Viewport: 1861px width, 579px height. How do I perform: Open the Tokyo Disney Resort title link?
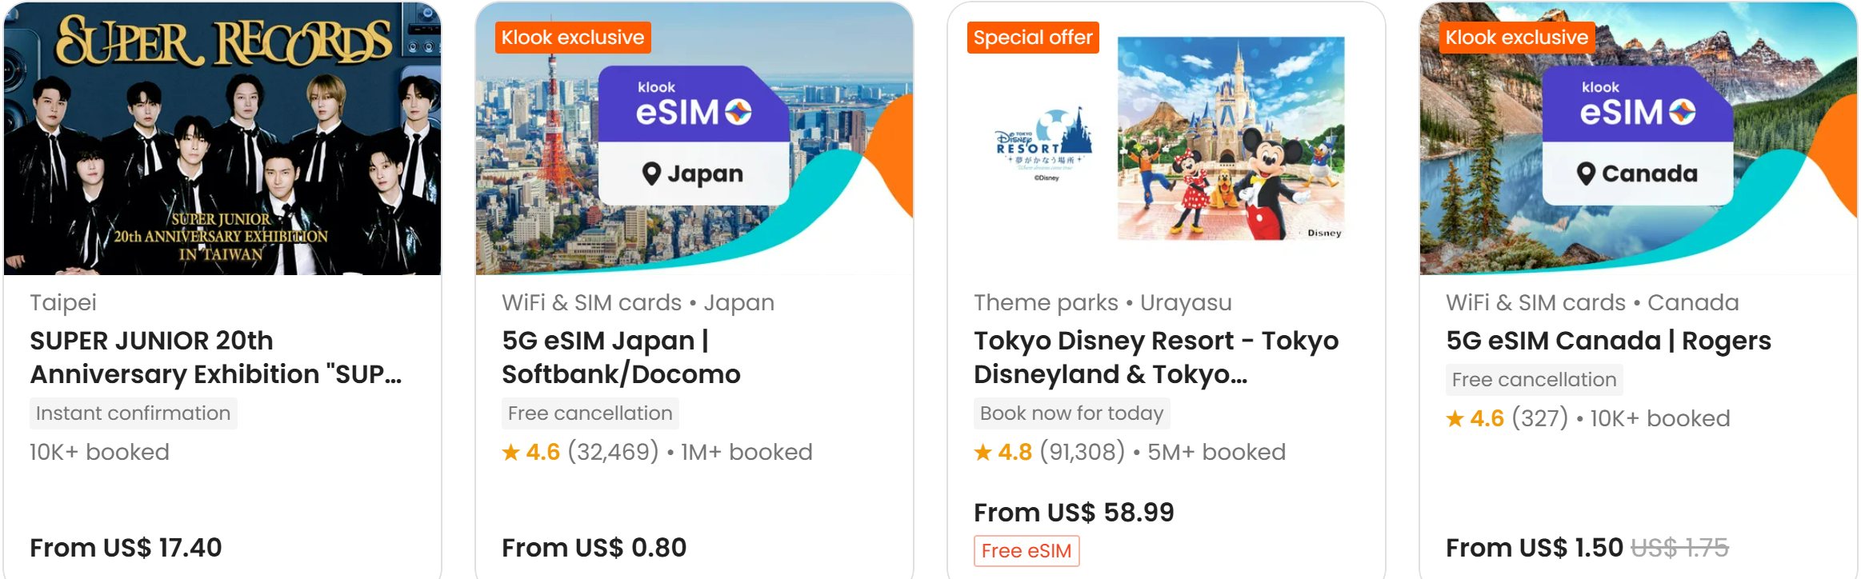[1155, 357]
